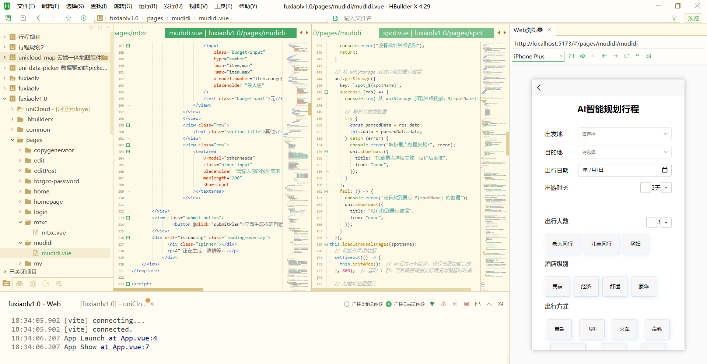Click the rerun icon in console toolbar
707x364 pixels.
pyautogui.click(x=455, y=304)
